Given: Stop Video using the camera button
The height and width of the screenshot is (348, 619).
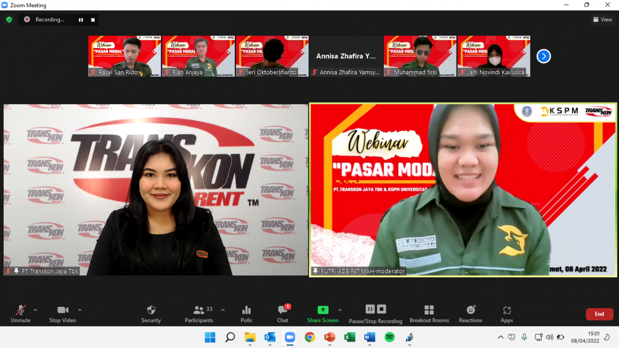Looking at the screenshot, I should pos(62,313).
